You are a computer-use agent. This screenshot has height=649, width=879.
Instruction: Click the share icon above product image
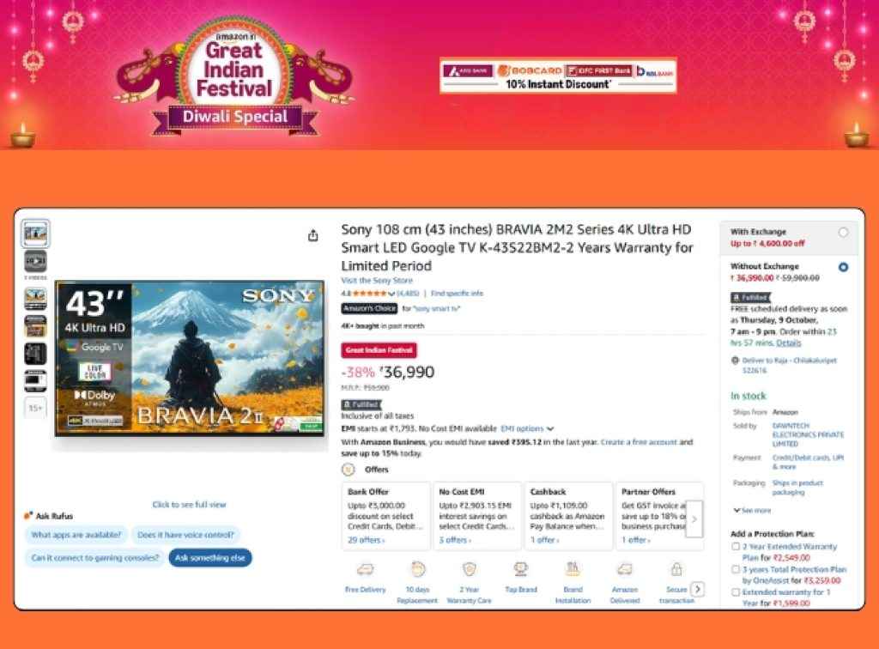(x=312, y=235)
